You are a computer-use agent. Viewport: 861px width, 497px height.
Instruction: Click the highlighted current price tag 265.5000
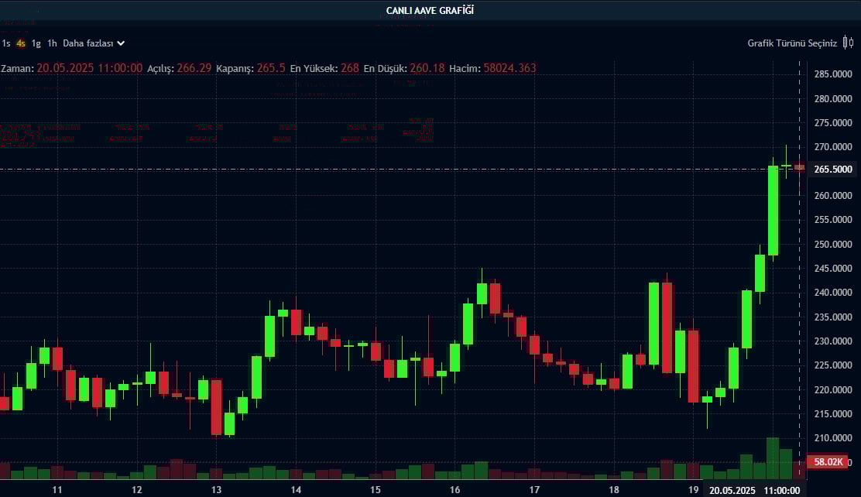pyautogui.click(x=833, y=169)
